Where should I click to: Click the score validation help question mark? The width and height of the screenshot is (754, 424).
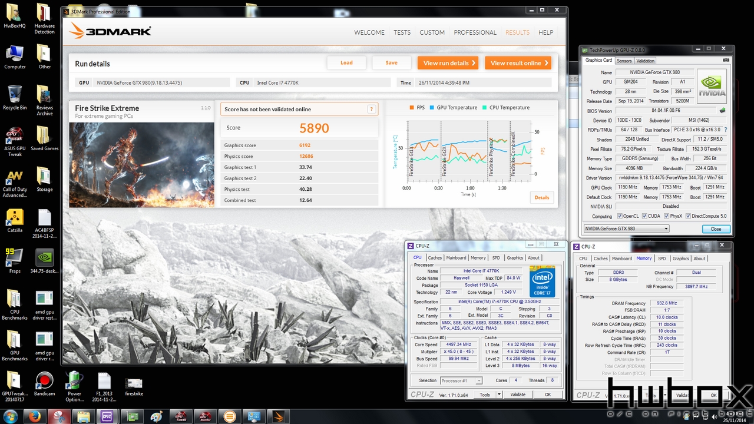(x=371, y=109)
